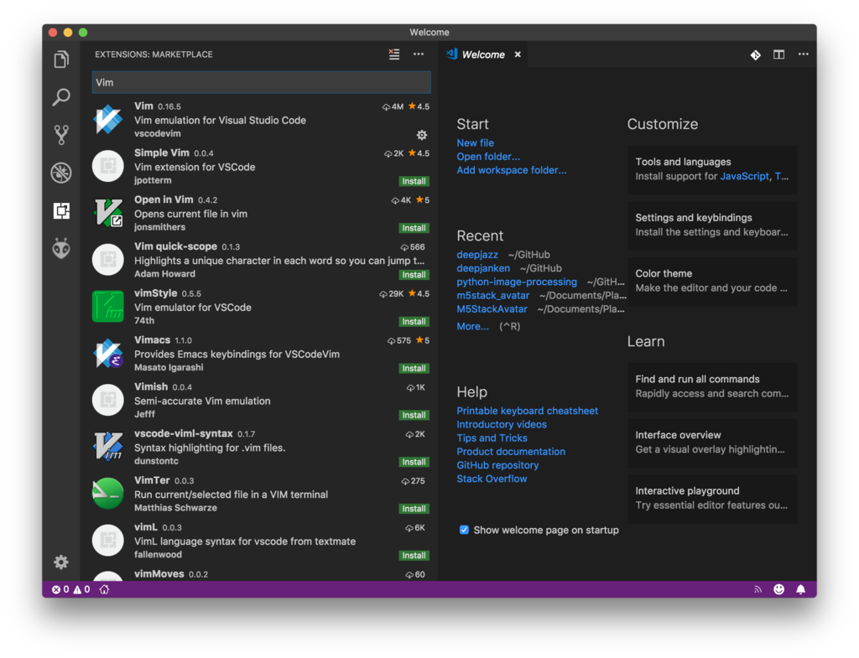Open Find and run all commands card
This screenshot has height=658, width=859.
click(712, 386)
